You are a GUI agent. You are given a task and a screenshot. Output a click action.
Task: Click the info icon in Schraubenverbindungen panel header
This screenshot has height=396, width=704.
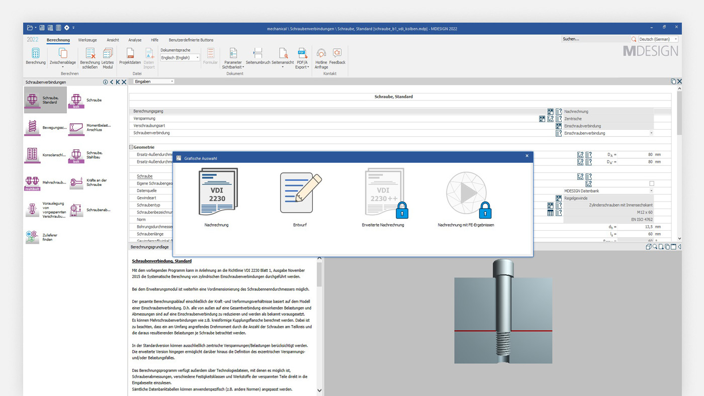click(106, 82)
